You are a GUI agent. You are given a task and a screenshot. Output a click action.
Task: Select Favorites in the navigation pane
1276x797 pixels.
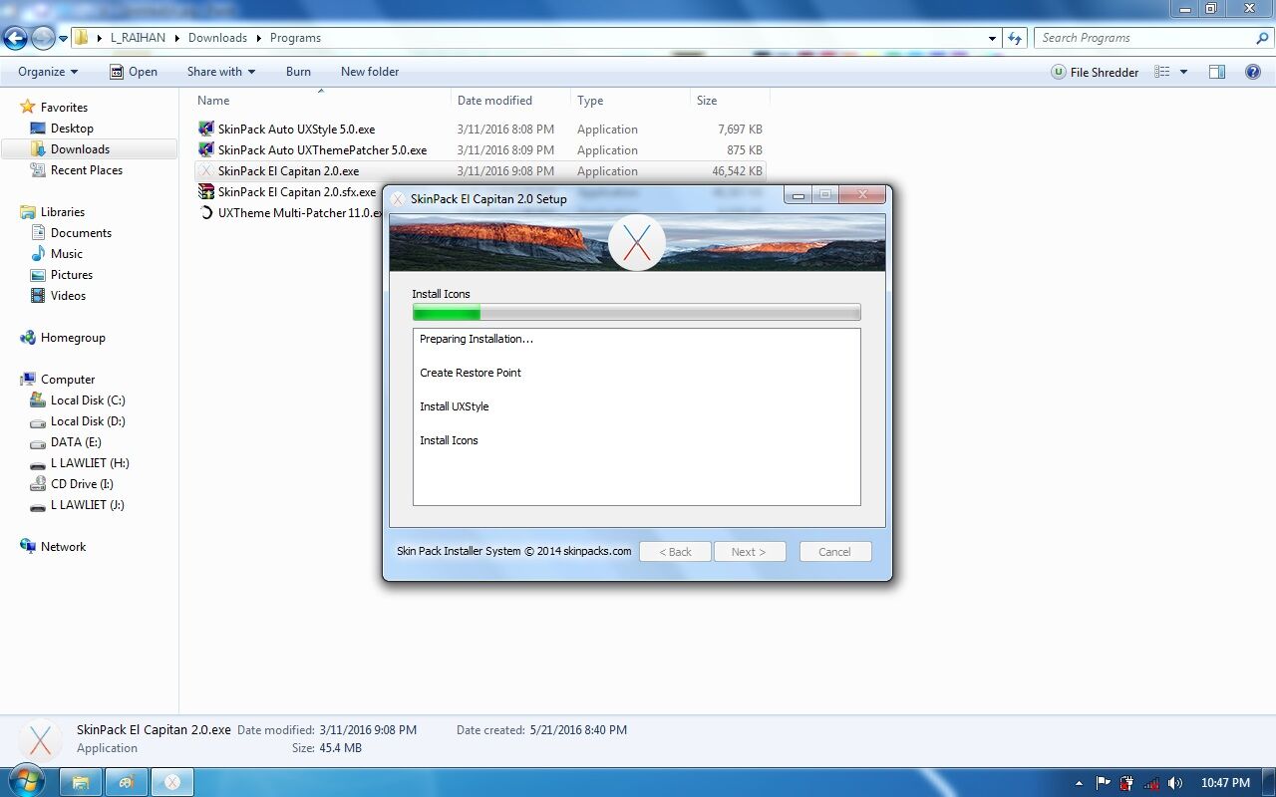[x=64, y=108]
